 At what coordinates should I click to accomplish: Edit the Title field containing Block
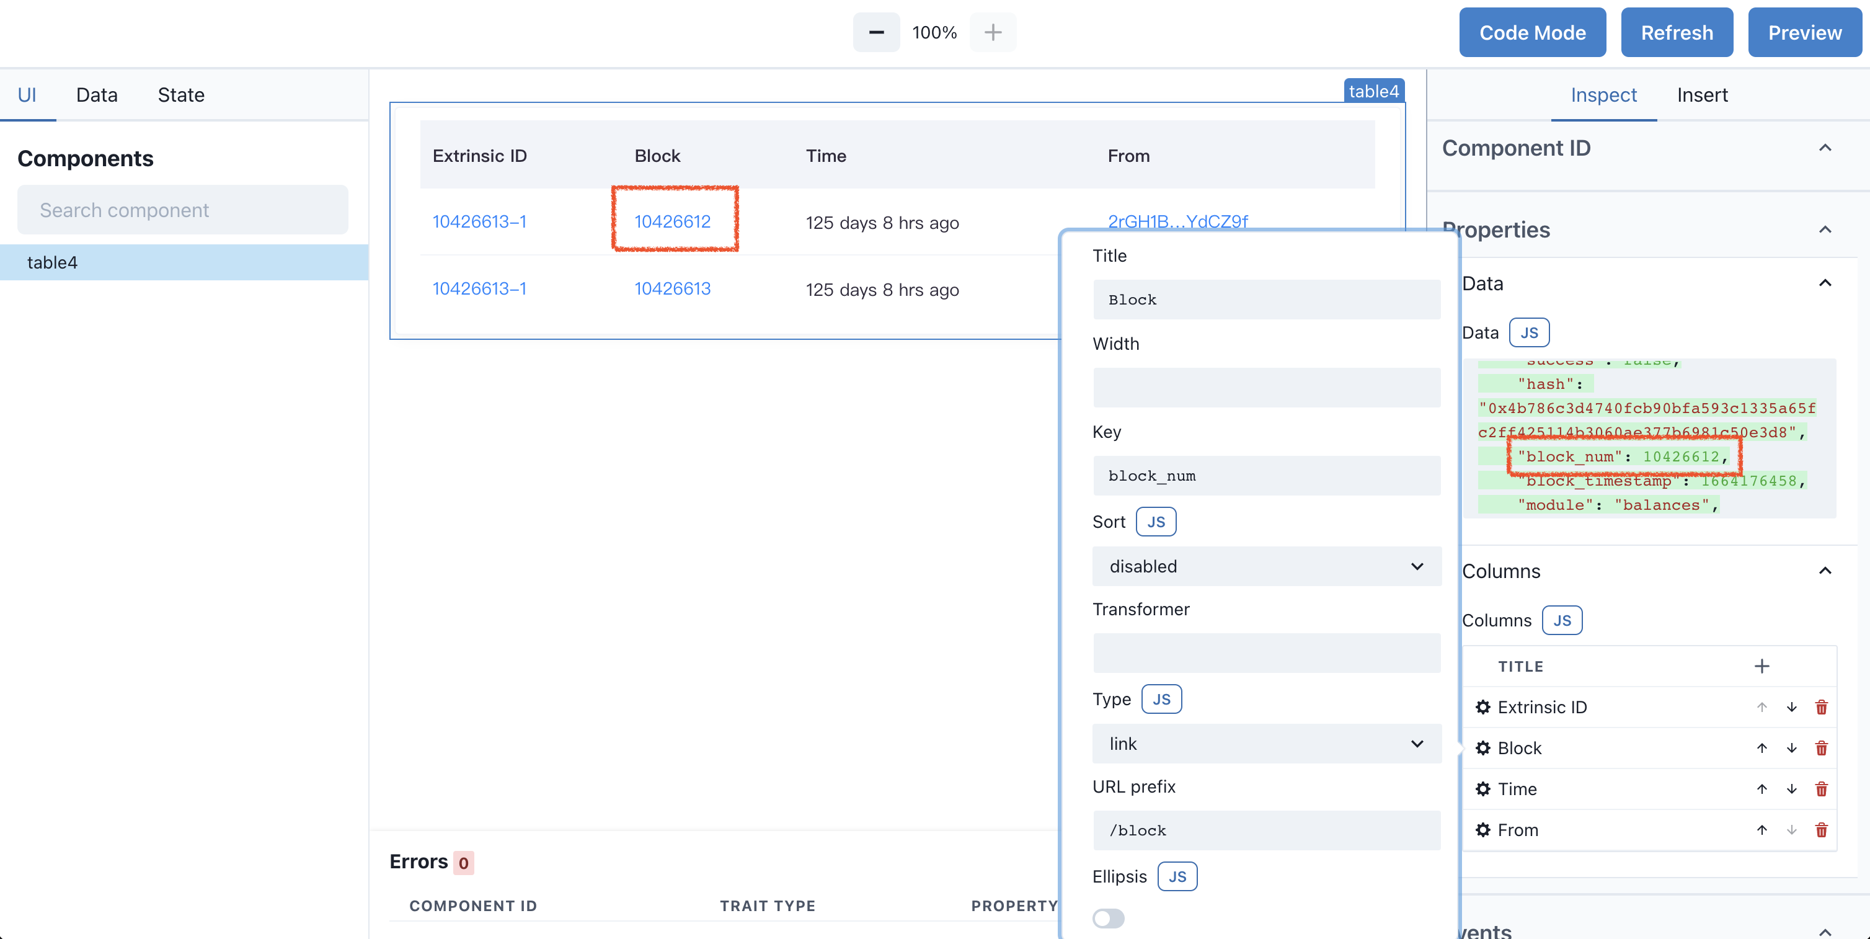(1266, 300)
